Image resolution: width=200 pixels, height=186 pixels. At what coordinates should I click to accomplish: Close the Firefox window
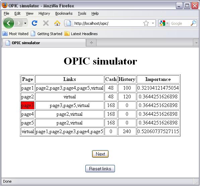195,6
